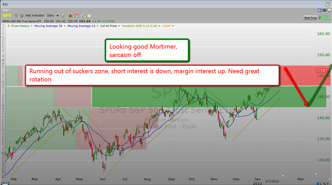Click the F icon at chart bottom right
This screenshot has height=185, width=332.
point(327,183)
